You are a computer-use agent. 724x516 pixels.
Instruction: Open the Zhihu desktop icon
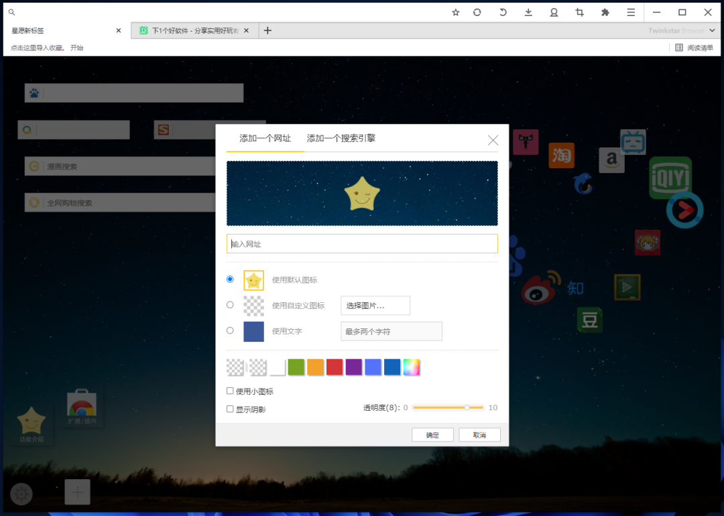pyautogui.click(x=575, y=287)
